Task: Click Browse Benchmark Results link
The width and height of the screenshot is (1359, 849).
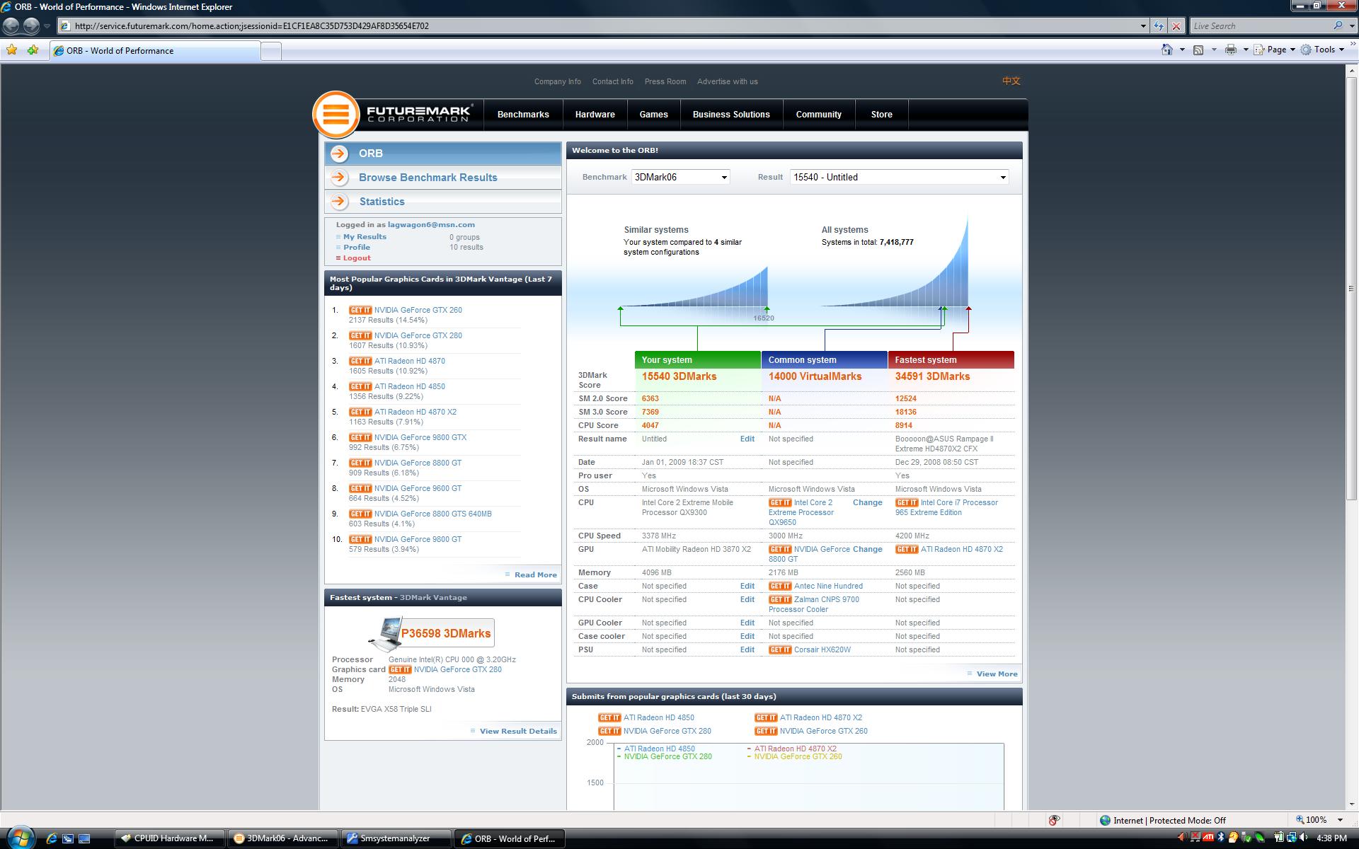Action: pos(428,178)
